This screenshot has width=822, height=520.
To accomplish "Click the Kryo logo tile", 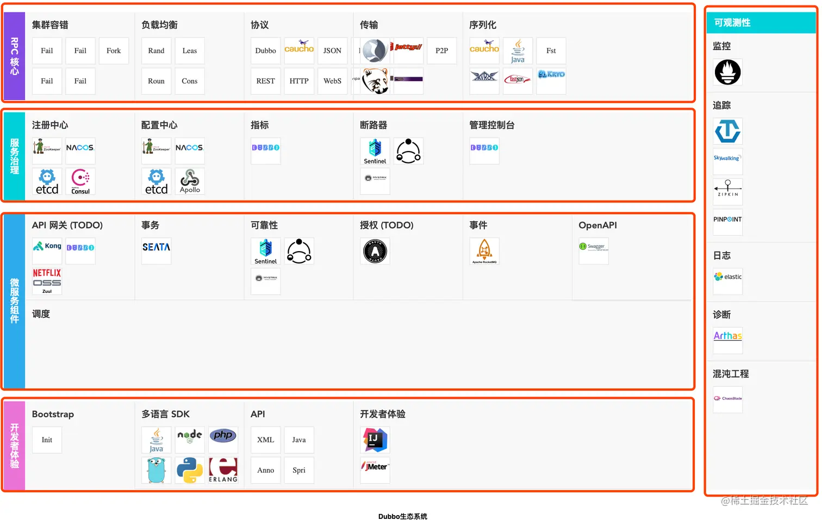I will (551, 82).
